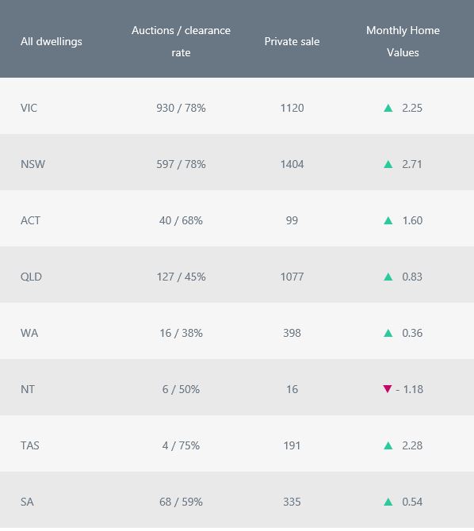Select the TAS green up triangle
The image size is (474, 531).
388,445
